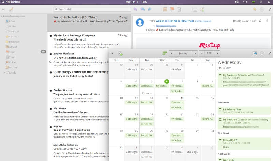Open the calendar settings gear icon

(262, 53)
